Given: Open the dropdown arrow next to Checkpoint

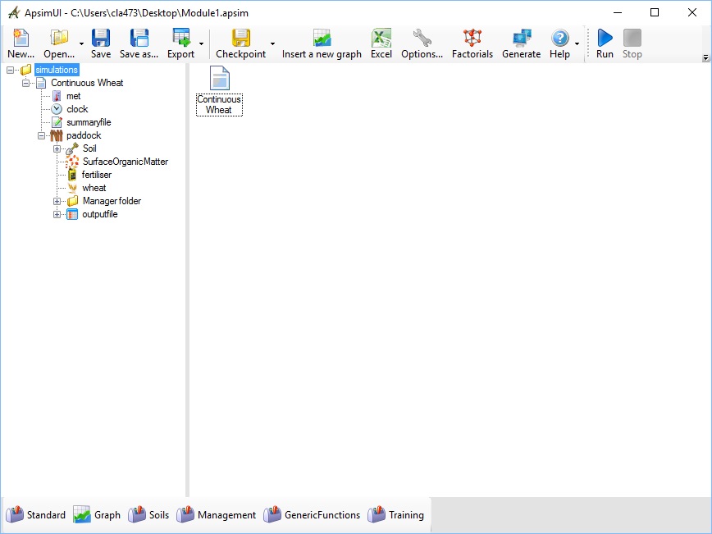Looking at the screenshot, I should 272,43.
